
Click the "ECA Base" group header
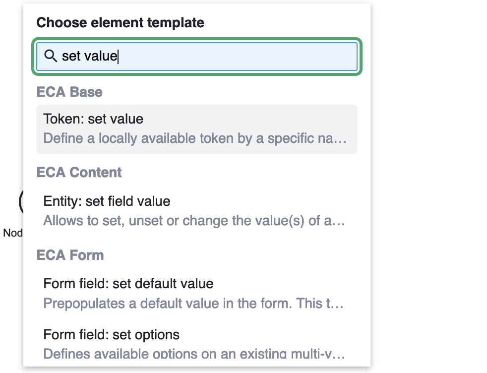69,92
